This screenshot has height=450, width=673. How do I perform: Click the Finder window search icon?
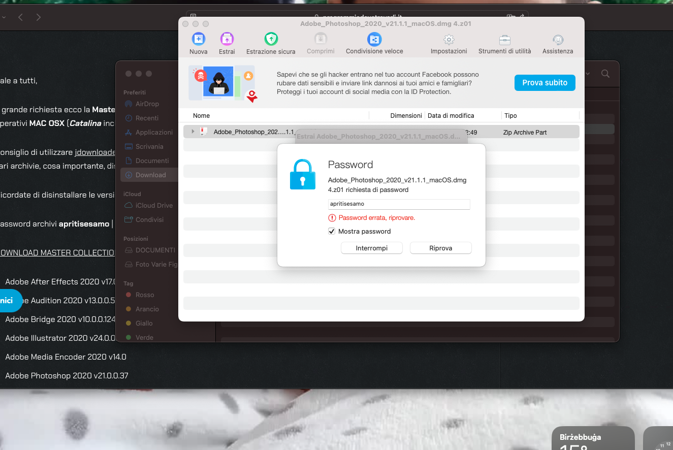(x=605, y=74)
